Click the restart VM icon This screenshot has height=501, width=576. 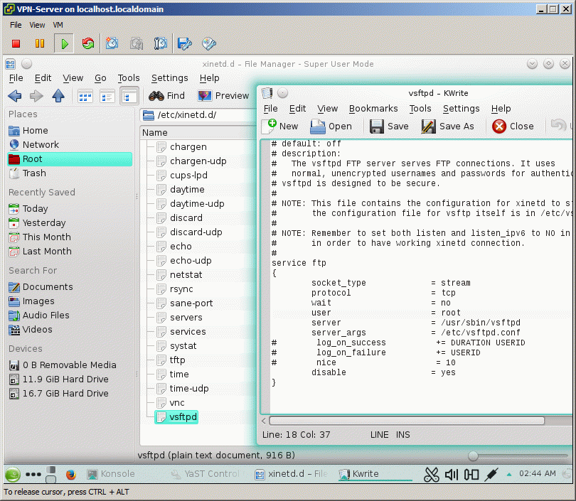88,44
